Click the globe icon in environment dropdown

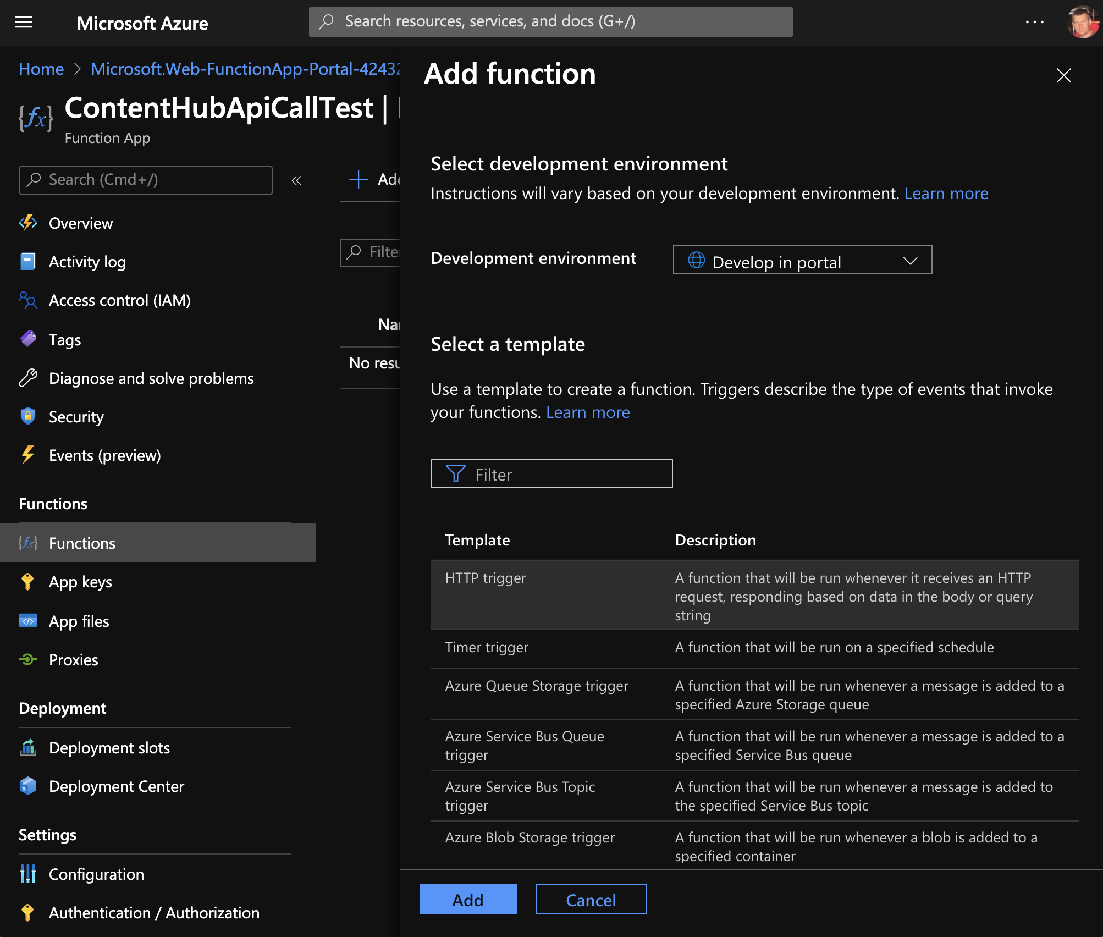[697, 260]
